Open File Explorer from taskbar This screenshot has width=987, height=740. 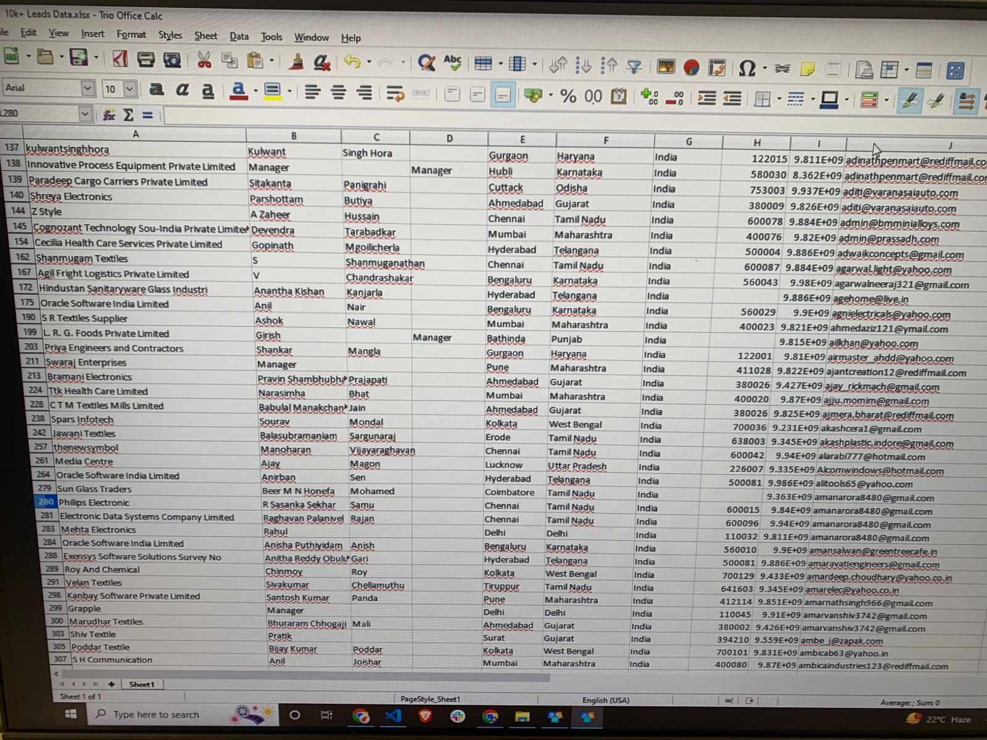[522, 717]
